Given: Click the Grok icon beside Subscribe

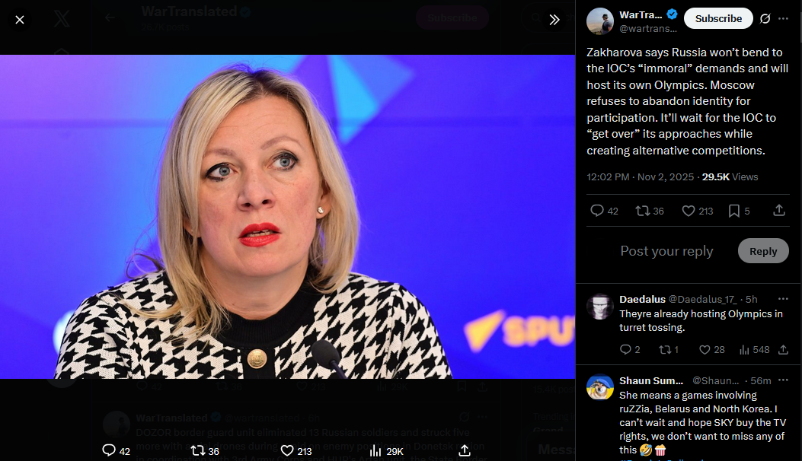Looking at the screenshot, I should pos(765,18).
